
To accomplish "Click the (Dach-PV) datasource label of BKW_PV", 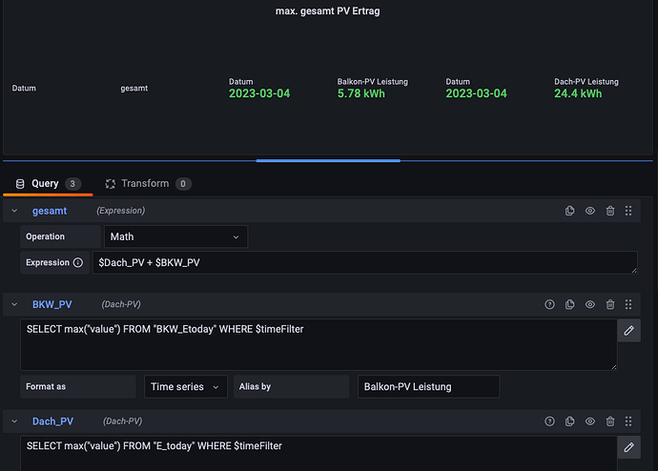I will (121, 304).
